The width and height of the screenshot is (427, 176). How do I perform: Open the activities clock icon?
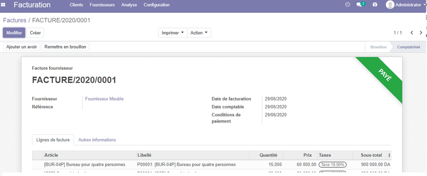tap(348, 5)
